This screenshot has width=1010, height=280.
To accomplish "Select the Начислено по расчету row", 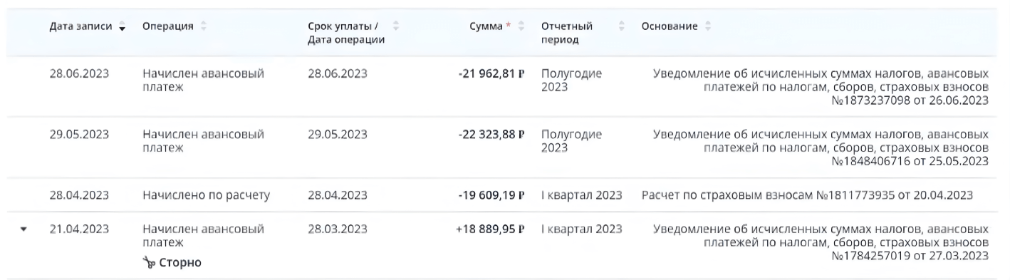I will [505, 195].
